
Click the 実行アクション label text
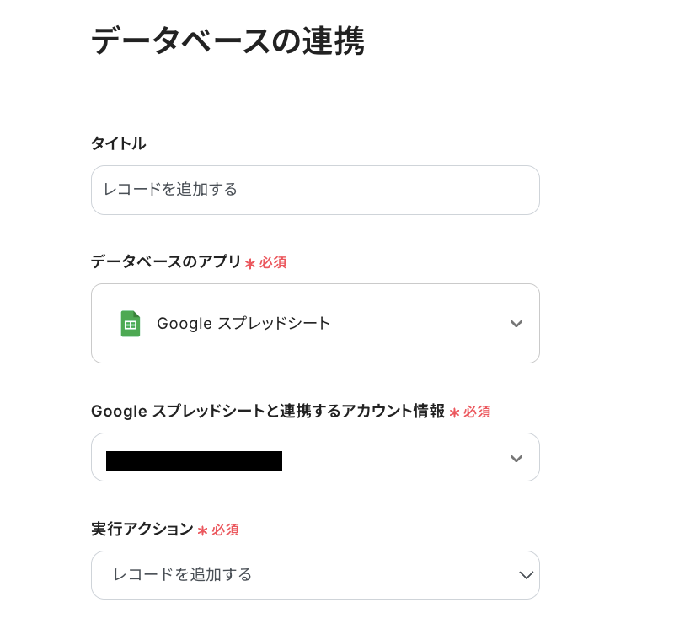point(142,530)
